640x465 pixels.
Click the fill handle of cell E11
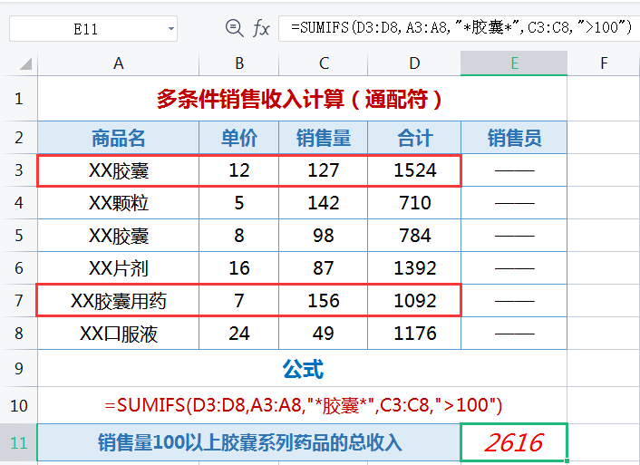tap(567, 460)
